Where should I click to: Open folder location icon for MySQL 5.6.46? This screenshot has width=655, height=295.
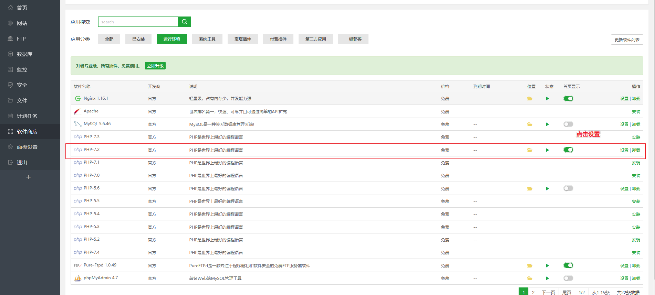[530, 124]
